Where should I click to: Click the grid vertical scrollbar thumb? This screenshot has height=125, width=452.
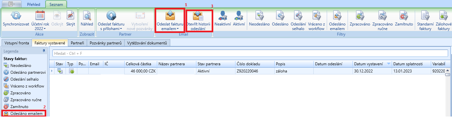pos(448,74)
